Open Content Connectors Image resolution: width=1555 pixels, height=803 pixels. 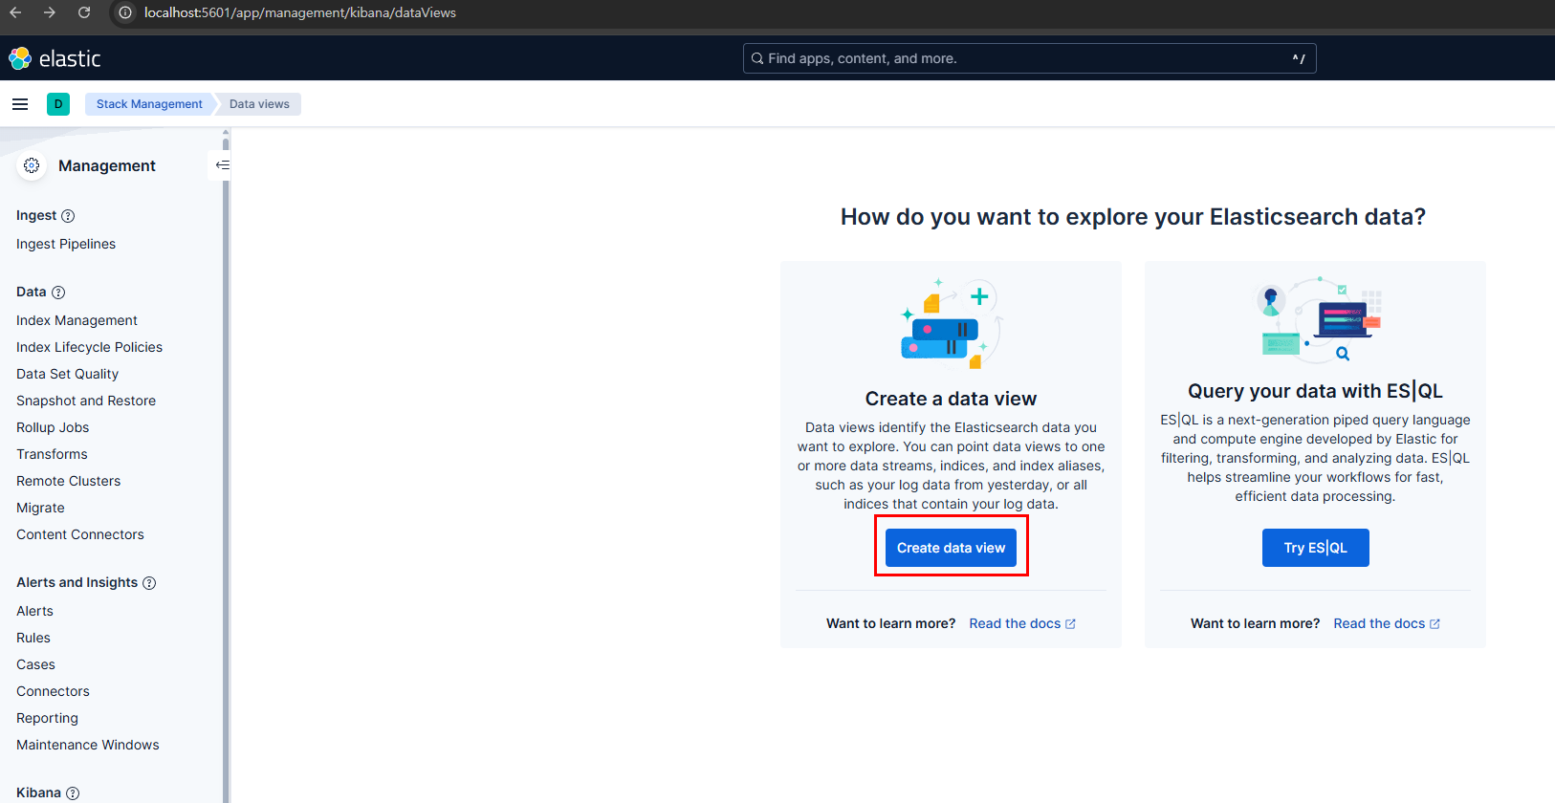[80, 534]
